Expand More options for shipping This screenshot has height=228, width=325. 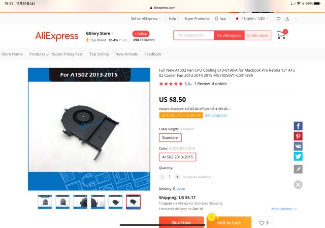tap(284, 209)
